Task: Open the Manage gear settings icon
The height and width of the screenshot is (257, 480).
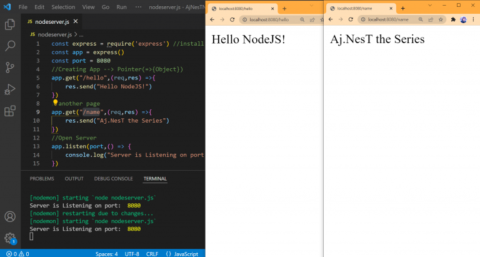Action: (x=10, y=238)
